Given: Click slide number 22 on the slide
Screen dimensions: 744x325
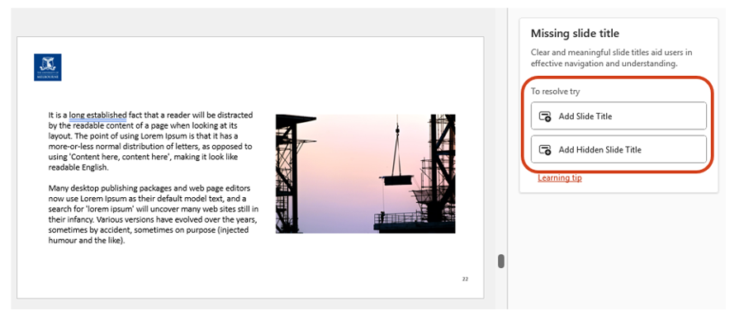Looking at the screenshot, I should click(x=465, y=279).
